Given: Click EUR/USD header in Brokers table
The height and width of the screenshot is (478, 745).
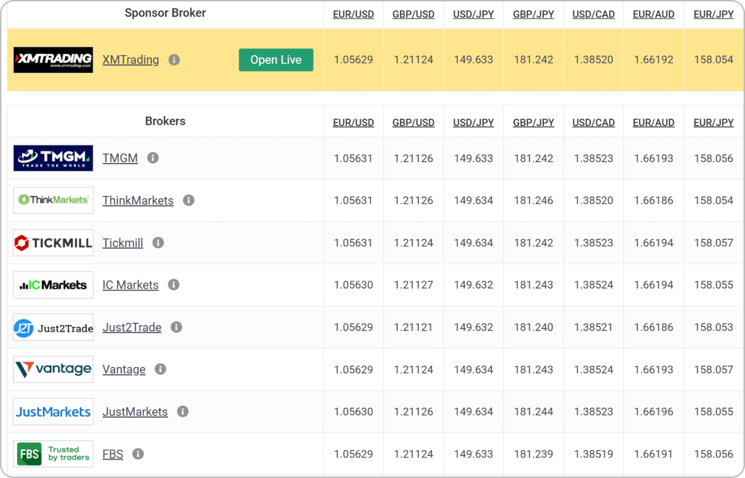Looking at the screenshot, I should [354, 123].
